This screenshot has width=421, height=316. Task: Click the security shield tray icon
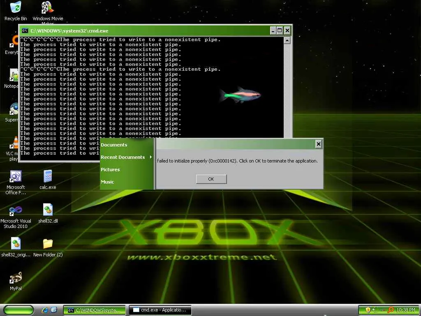pos(368,310)
